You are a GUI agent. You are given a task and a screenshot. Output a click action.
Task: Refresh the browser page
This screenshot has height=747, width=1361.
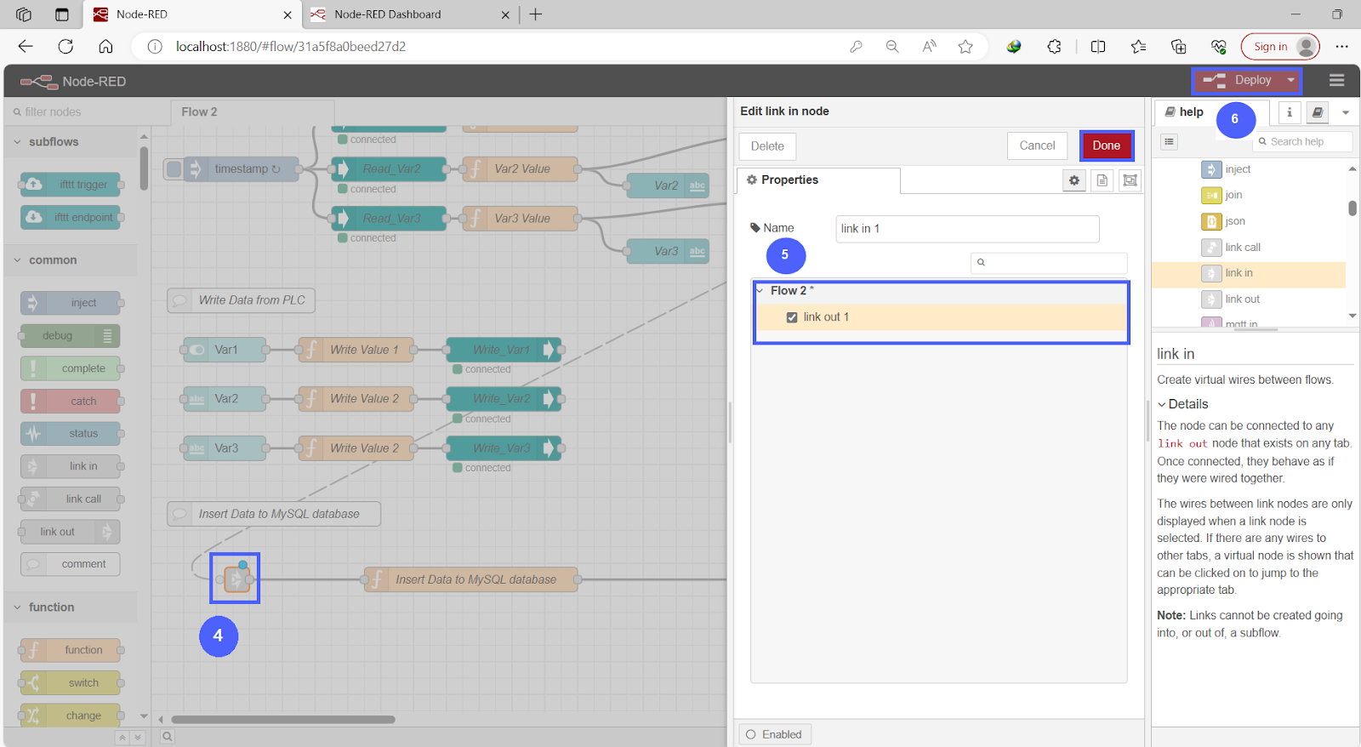tap(65, 47)
